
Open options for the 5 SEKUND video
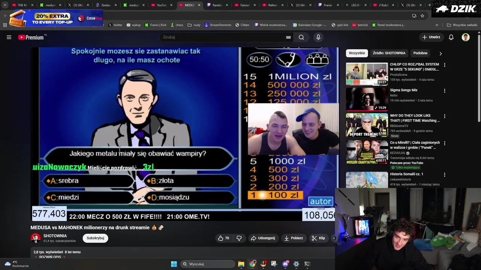point(445,65)
